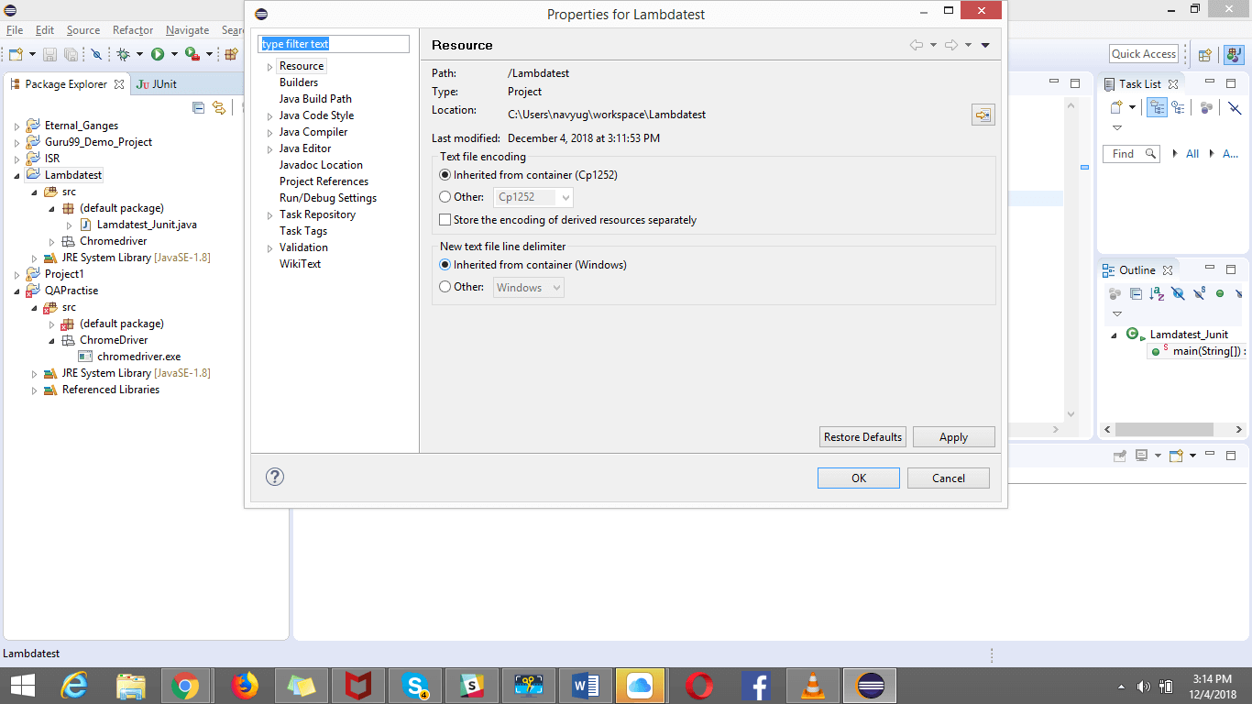Expand Java Build Path's neighbor Java Code Style

tap(269, 116)
